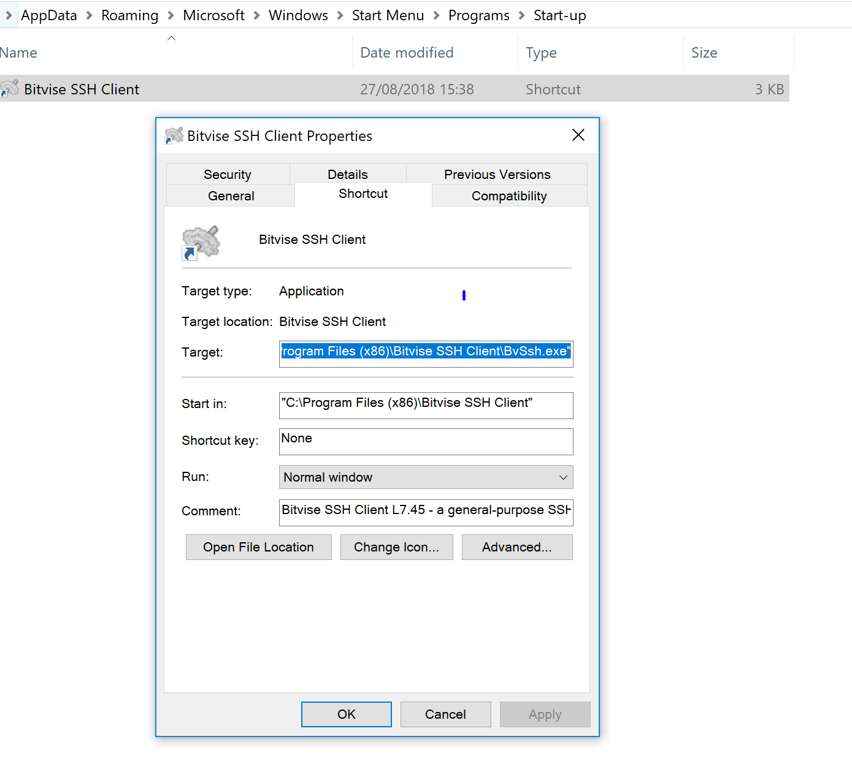The image size is (852, 761).
Task: Click Windows in the breadcrumb path
Action: click(x=298, y=15)
